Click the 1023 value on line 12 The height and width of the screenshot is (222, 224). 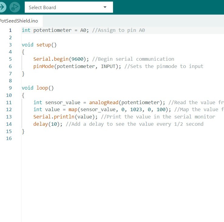pyautogui.click(x=136, y=110)
